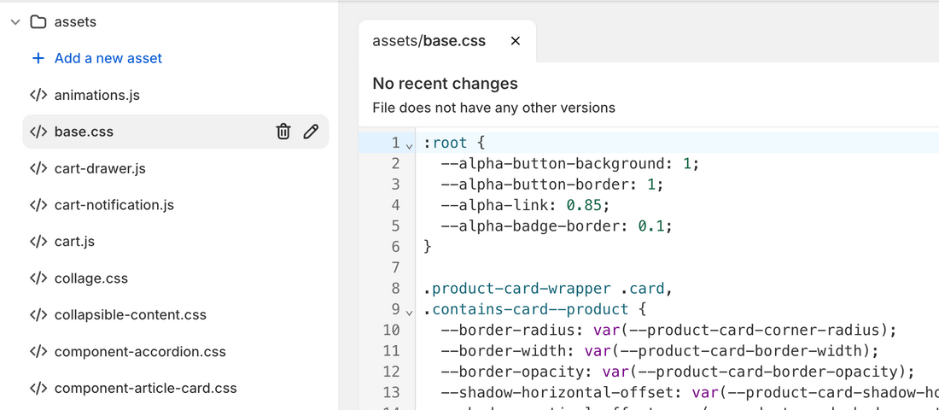Fold the code block at line 9
This screenshot has width=939, height=410.
[409, 311]
